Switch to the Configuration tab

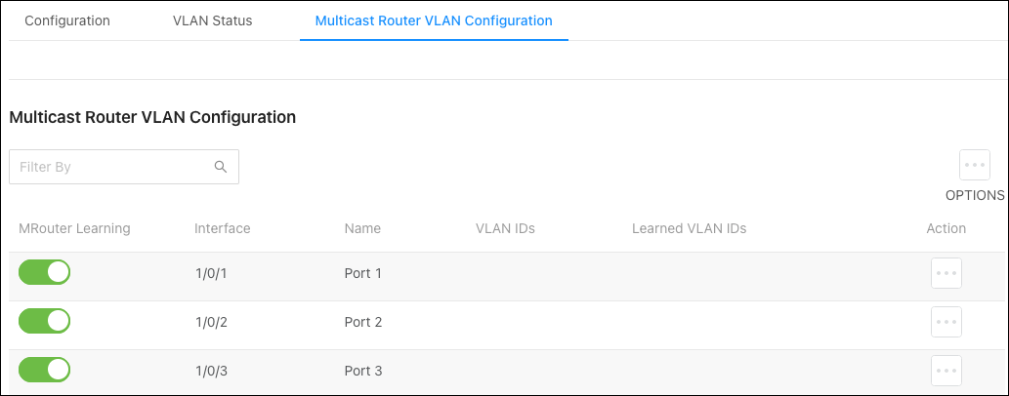pyautogui.click(x=67, y=20)
